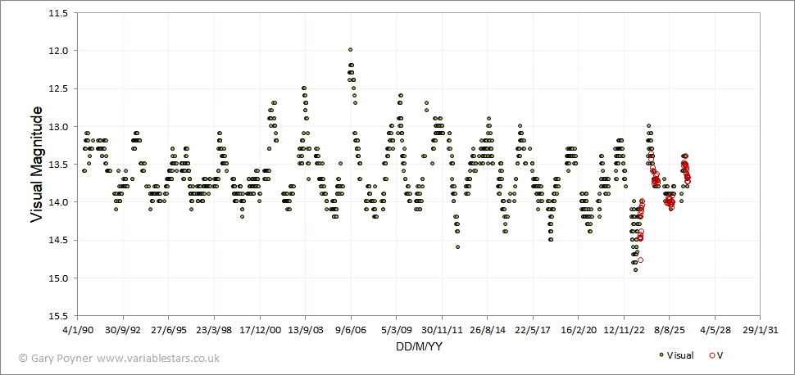The width and height of the screenshot is (795, 375).
Task: Click the date label 4/5/28
Action: [x=715, y=329]
